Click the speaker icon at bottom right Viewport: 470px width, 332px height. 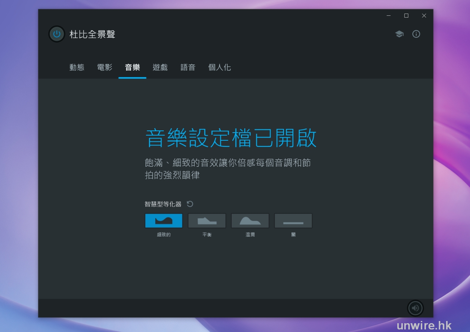pyautogui.click(x=415, y=308)
